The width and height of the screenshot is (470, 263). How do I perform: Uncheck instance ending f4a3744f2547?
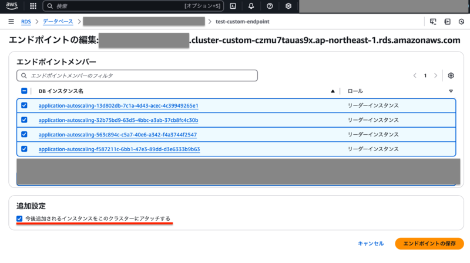[24, 135]
